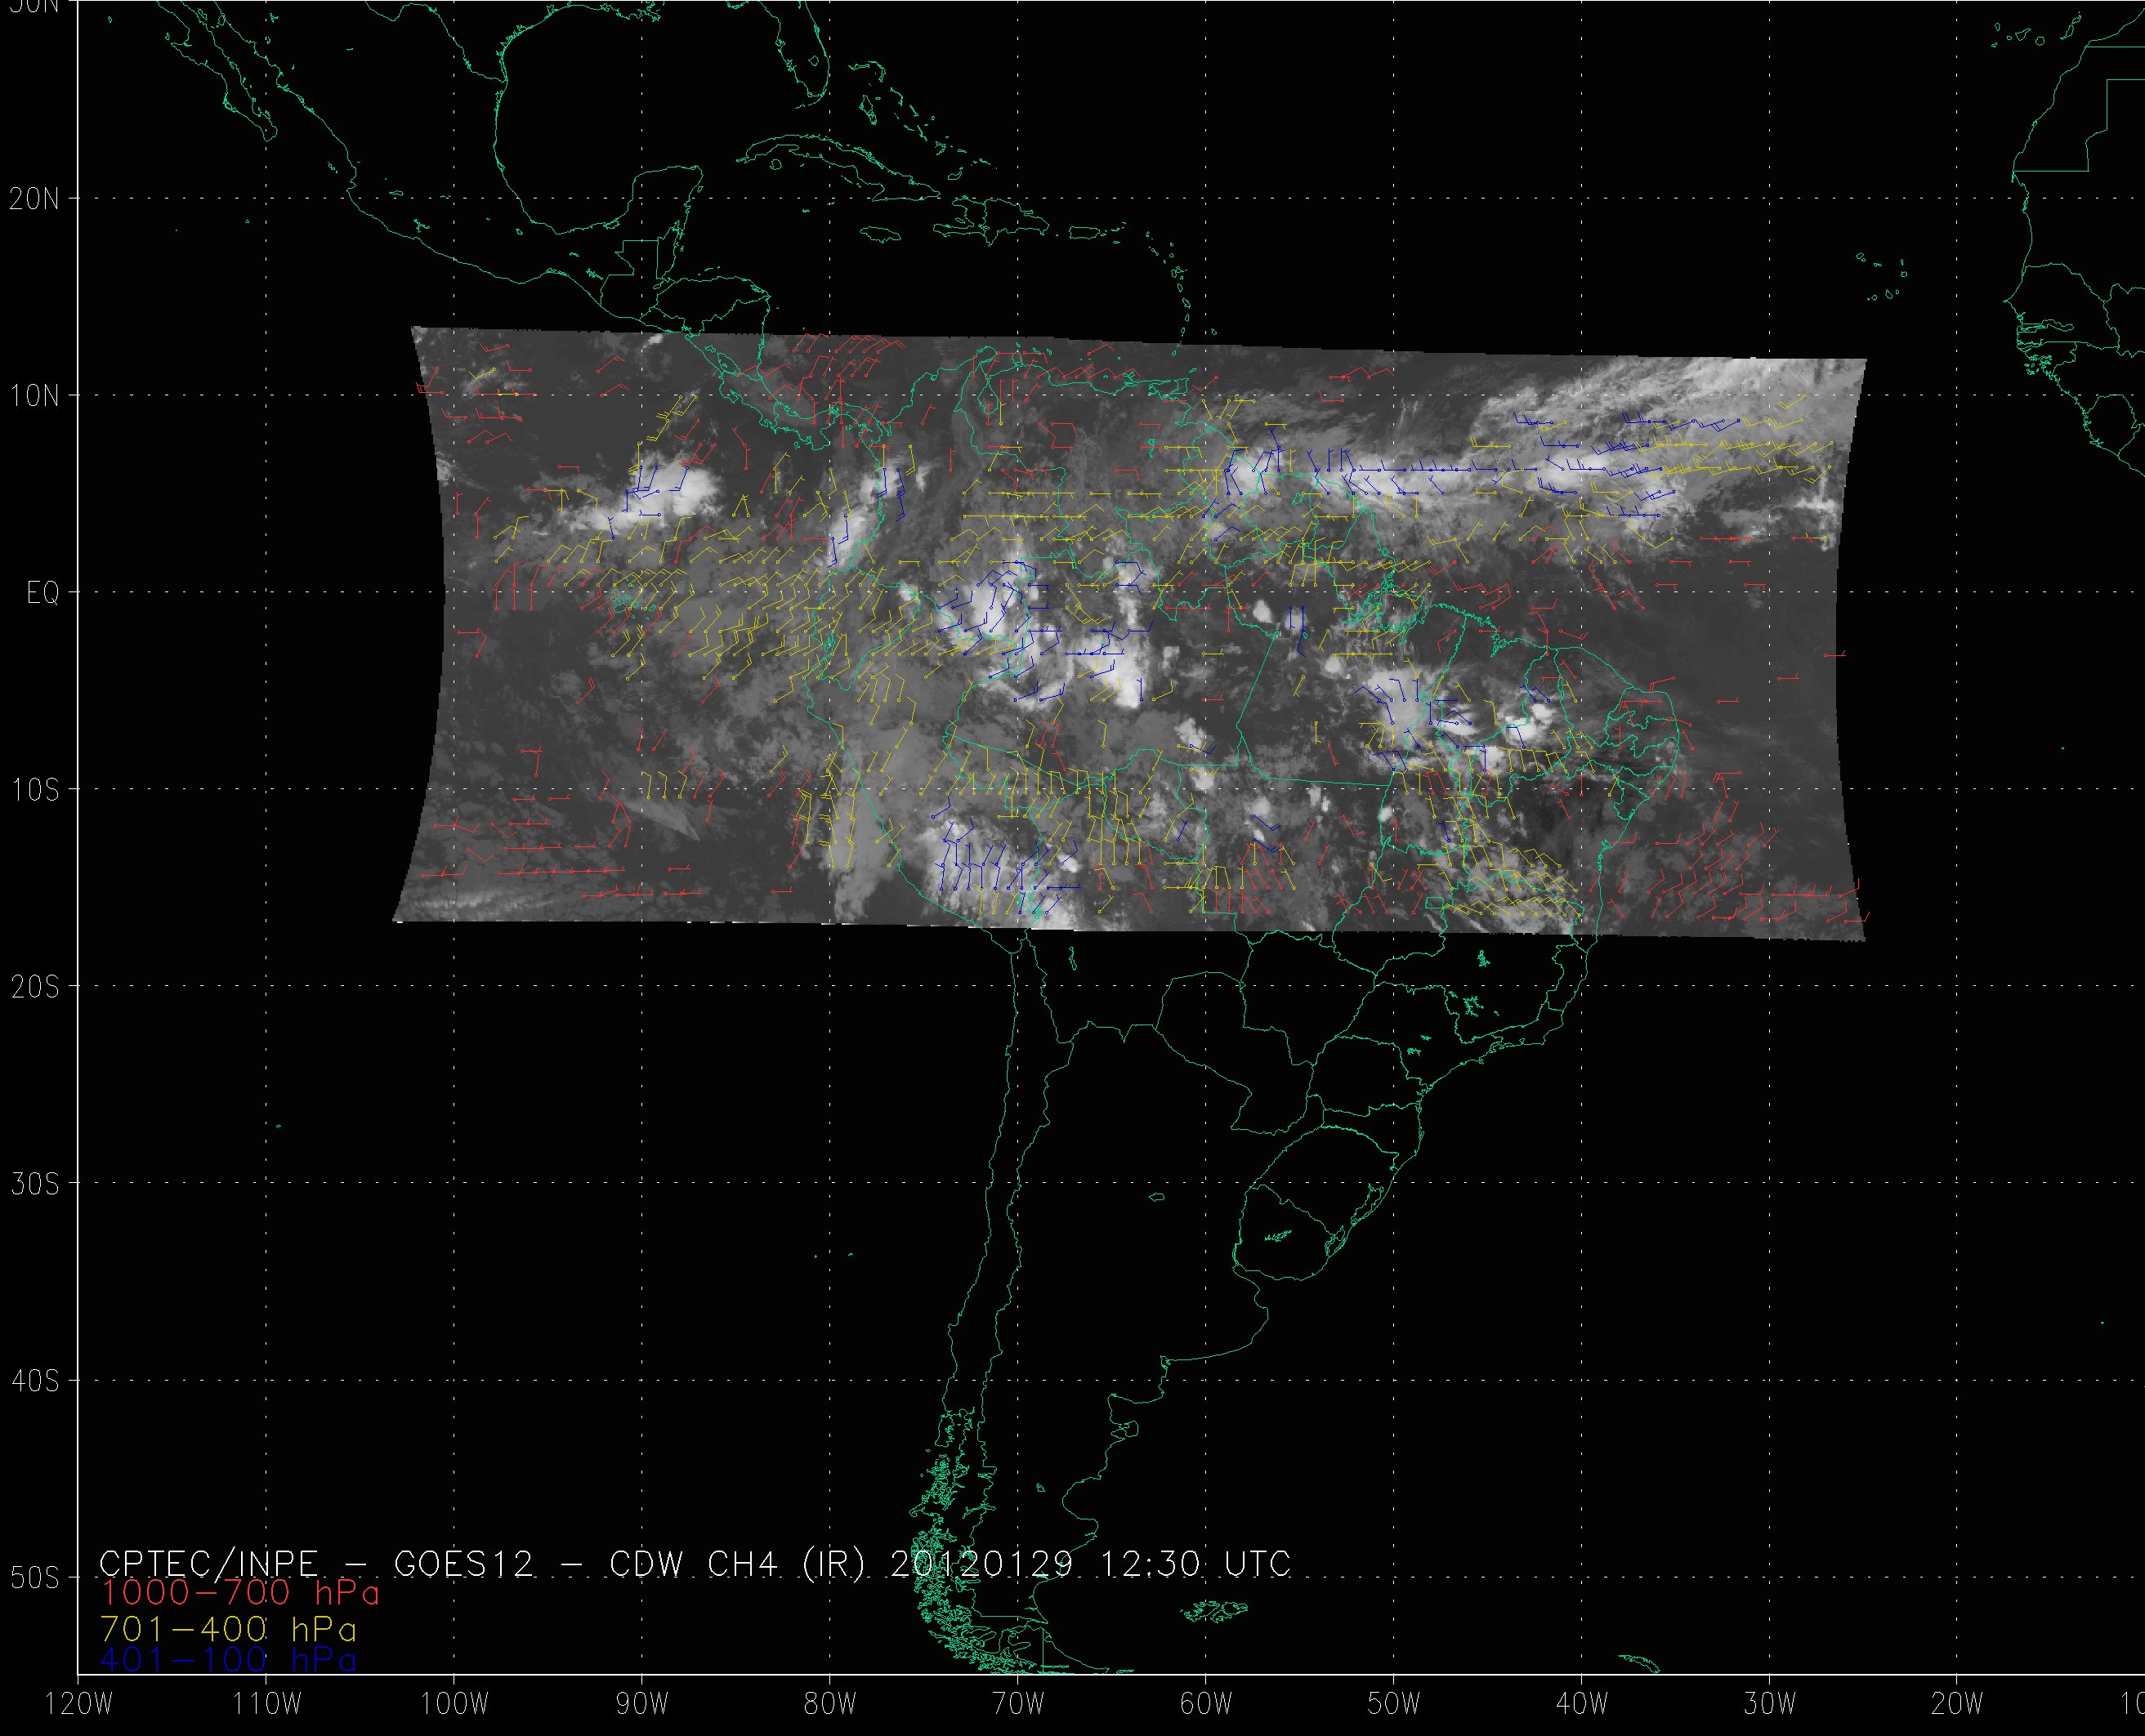Viewport: 2145px width, 1736px height.
Task: Click the 20S latitude label
Action: [x=34, y=987]
